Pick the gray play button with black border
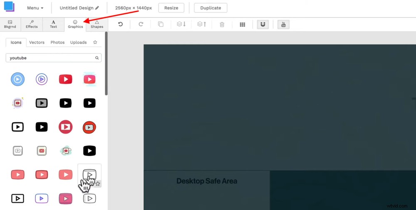Viewport: 416px width, 210px height. (x=42, y=103)
